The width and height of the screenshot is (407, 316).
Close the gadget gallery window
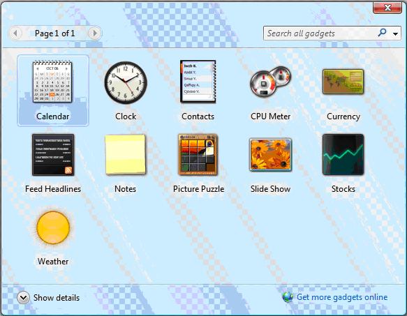pos(387,8)
